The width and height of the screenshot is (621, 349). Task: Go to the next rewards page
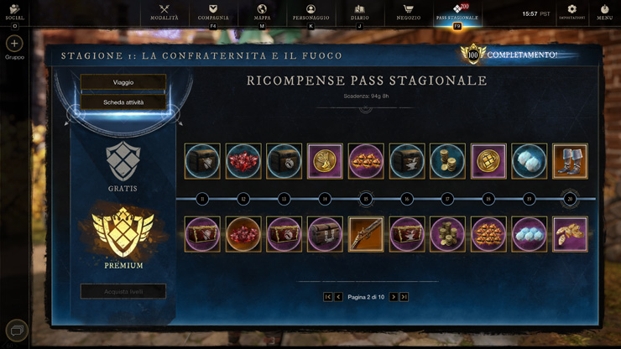pyautogui.click(x=394, y=297)
